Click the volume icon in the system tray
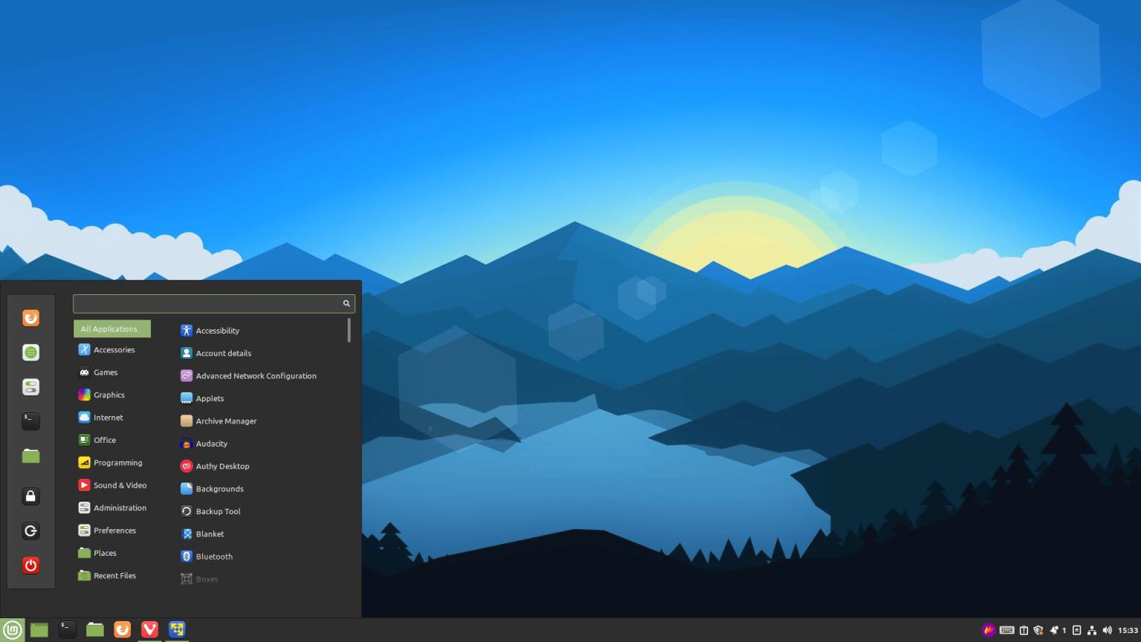This screenshot has height=642, width=1141. tap(1108, 629)
